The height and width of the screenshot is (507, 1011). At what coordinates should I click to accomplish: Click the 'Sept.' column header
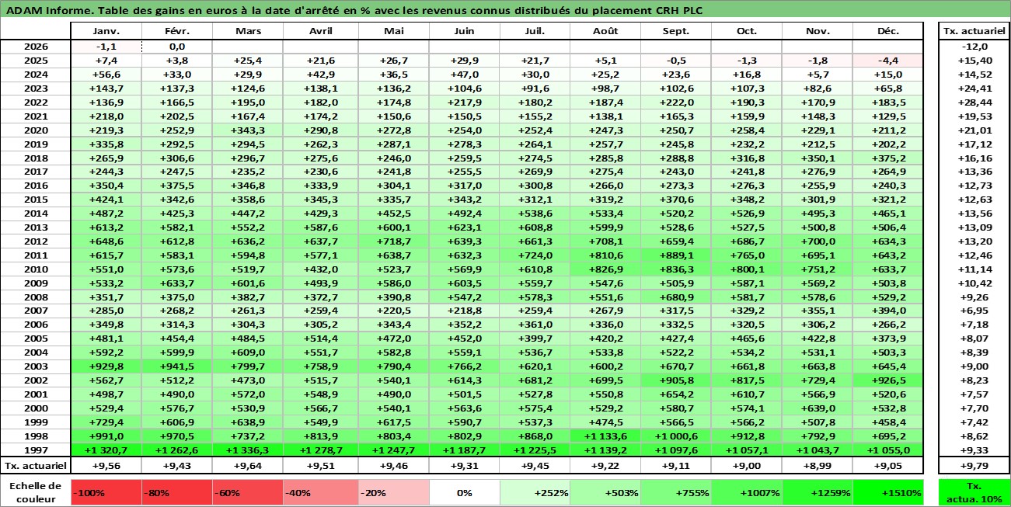click(x=676, y=31)
